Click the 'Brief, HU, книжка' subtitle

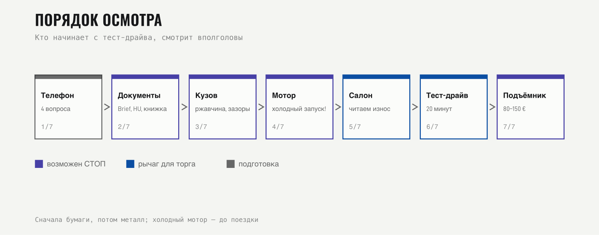(x=142, y=109)
